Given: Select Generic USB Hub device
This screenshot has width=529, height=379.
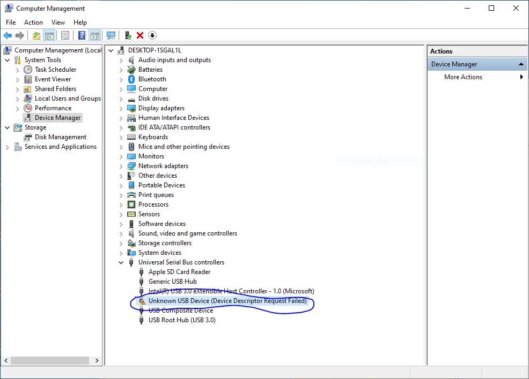Looking at the screenshot, I should (x=172, y=282).
